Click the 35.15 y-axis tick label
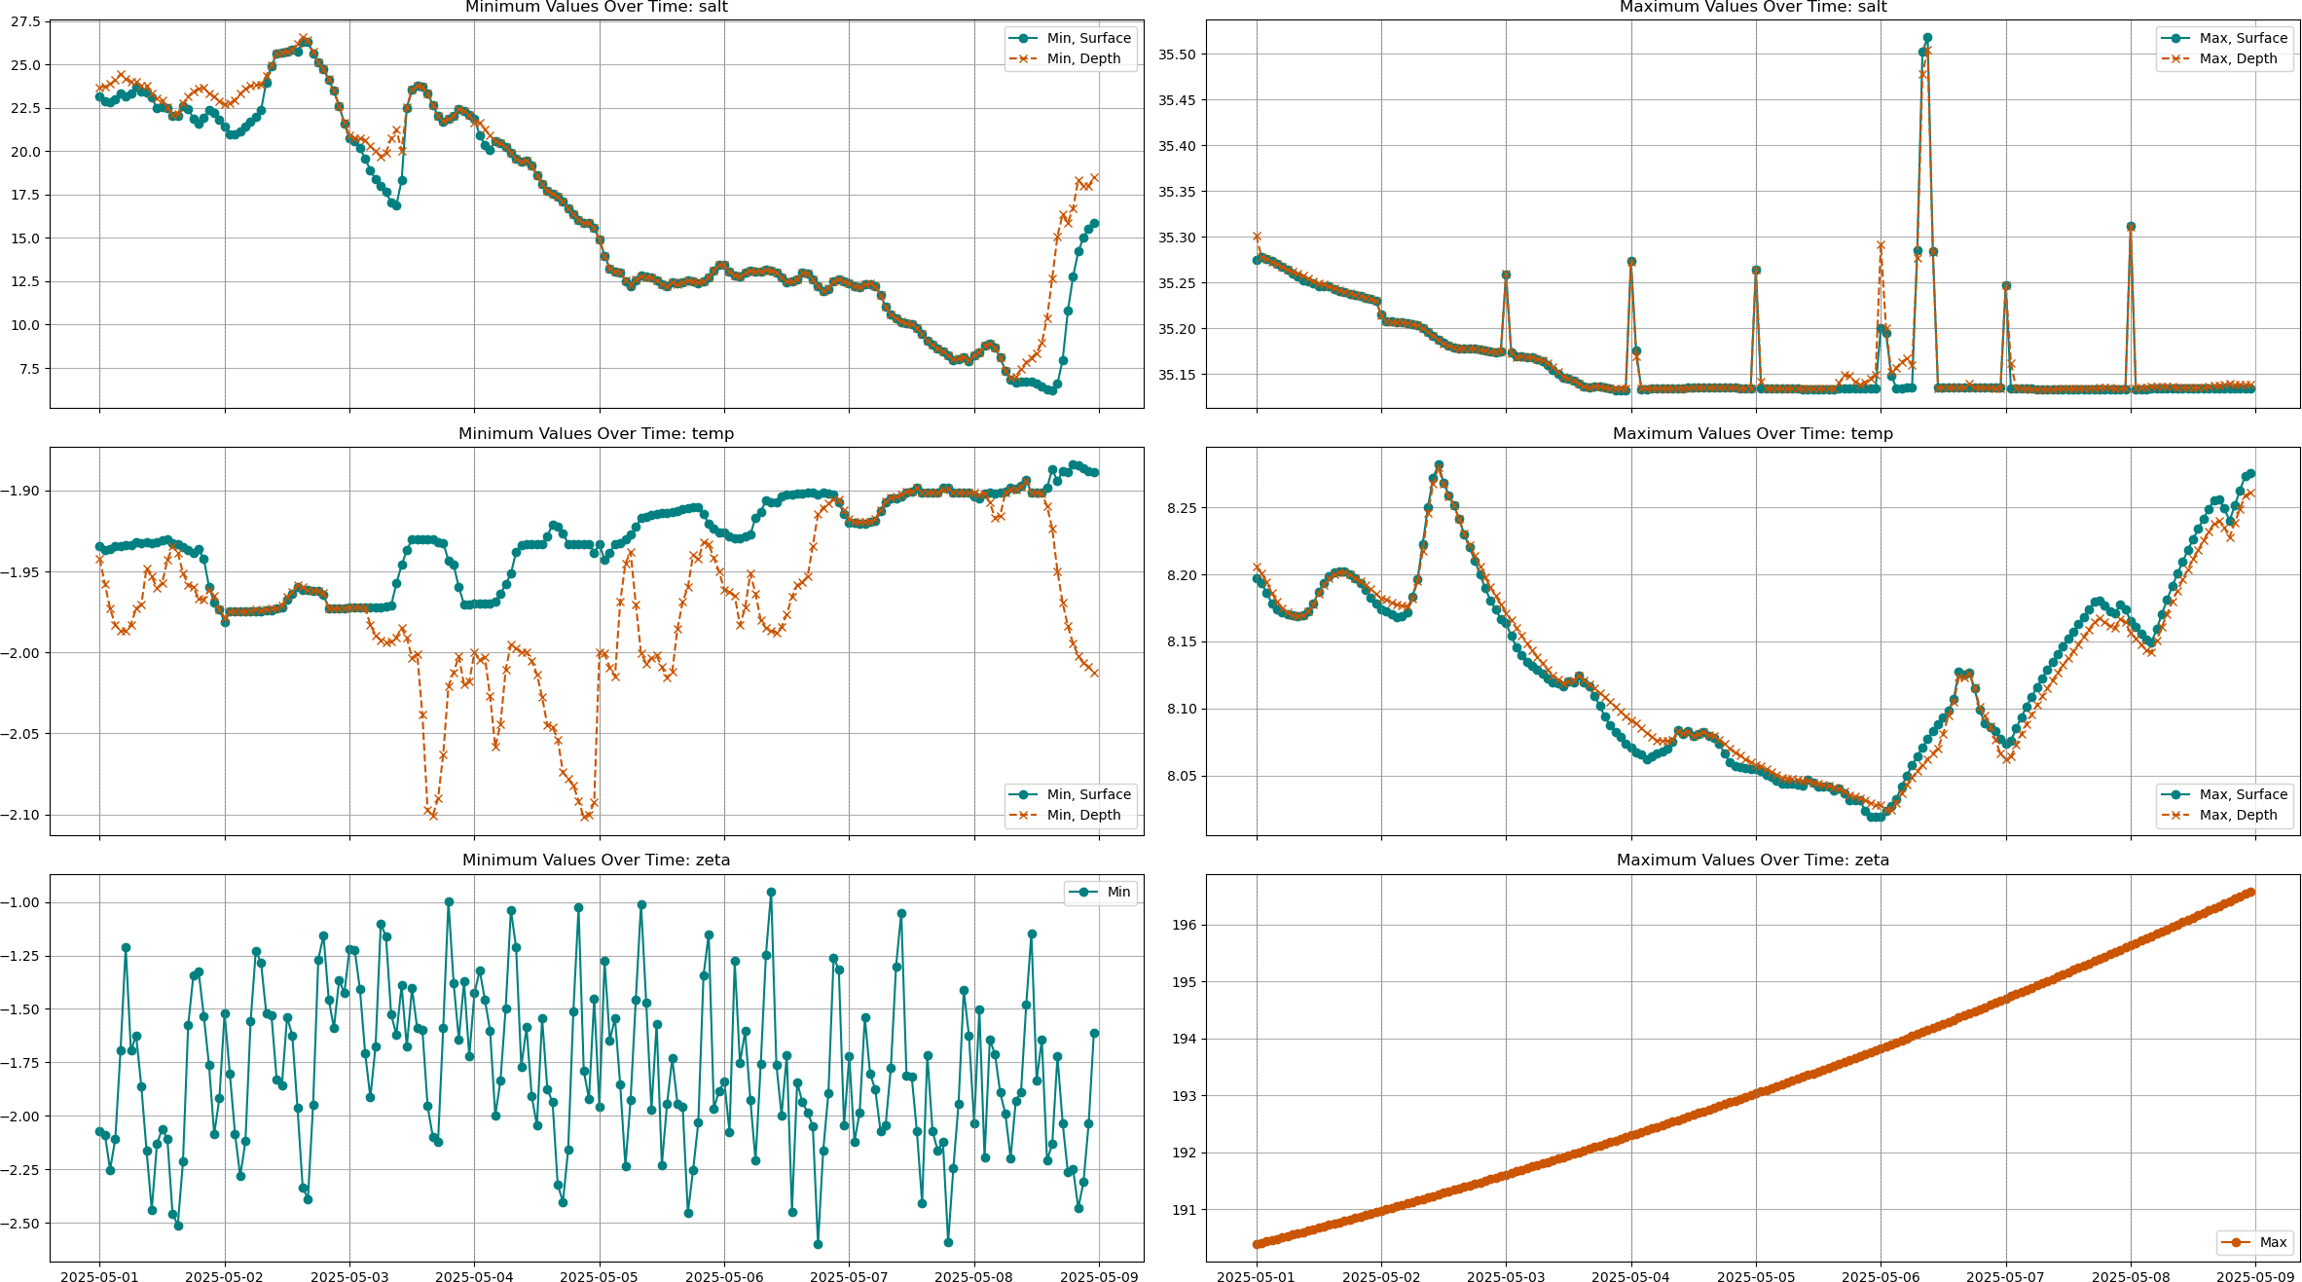The image size is (2302, 1282). tap(1178, 375)
